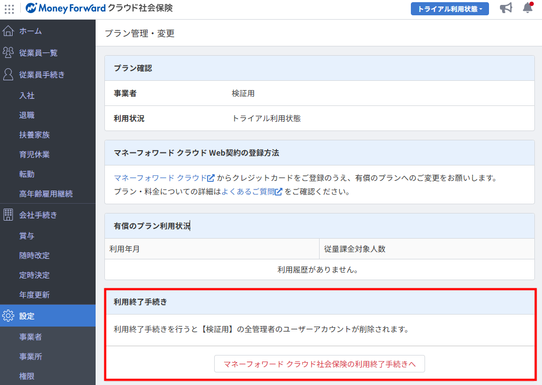This screenshot has height=385, width=542.
Task: Click the 会社手続き building icon
Action: point(8,215)
